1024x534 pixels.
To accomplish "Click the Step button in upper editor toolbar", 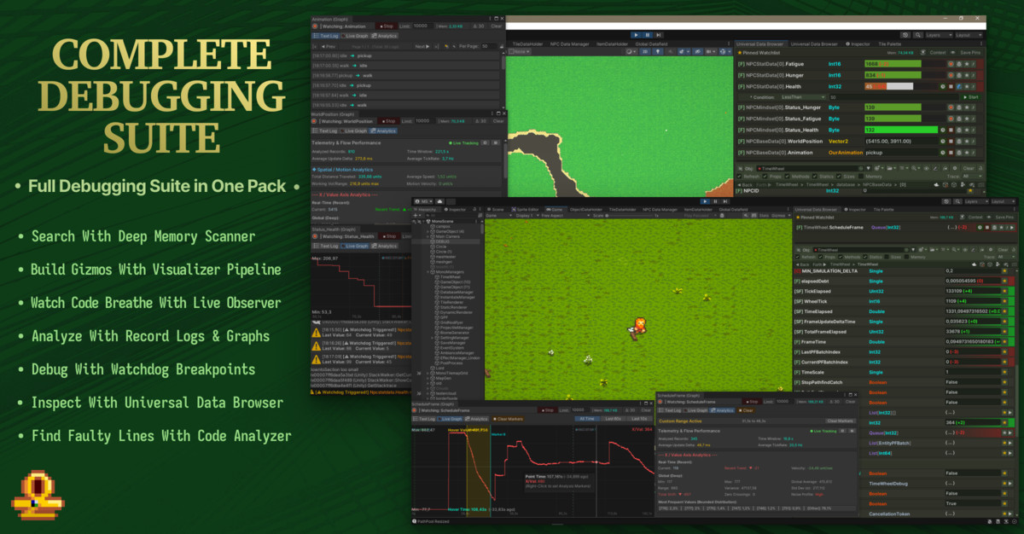I will tap(659, 35).
